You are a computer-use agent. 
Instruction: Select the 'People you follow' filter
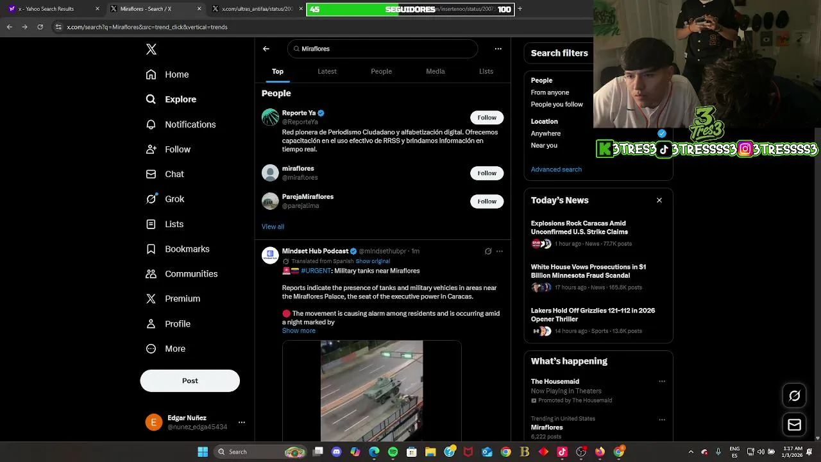pos(557,105)
